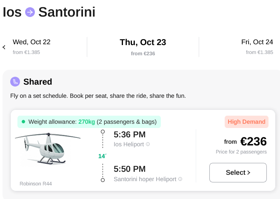Image resolution: width=280 pixels, height=199 pixels.
Task: Click the Shared seat icon
Action: pos(15,82)
